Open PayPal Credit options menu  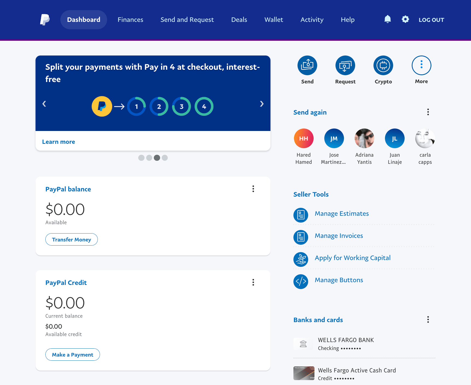click(x=253, y=282)
